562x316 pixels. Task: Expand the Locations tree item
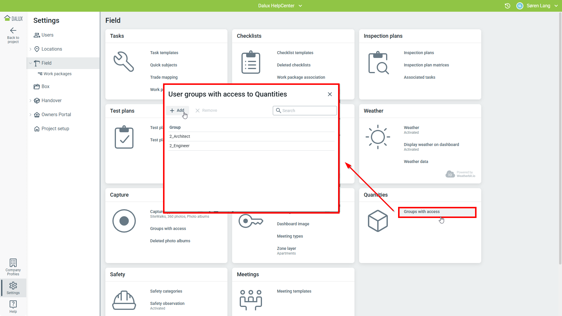[30, 49]
